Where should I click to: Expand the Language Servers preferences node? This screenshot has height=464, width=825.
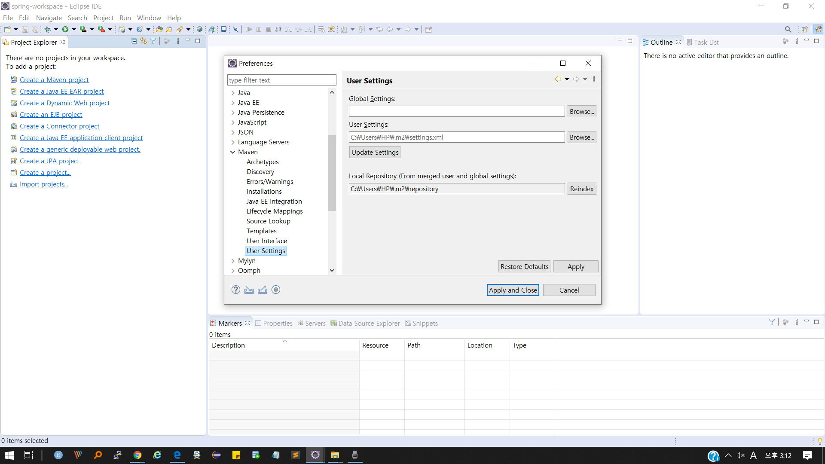[233, 142]
